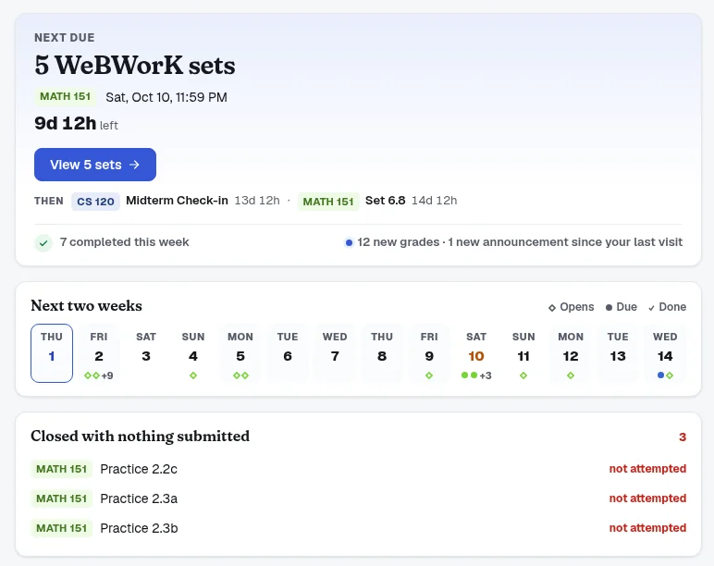714x566 pixels.
Task: Select Thursday 8 day cell
Action: click(382, 353)
